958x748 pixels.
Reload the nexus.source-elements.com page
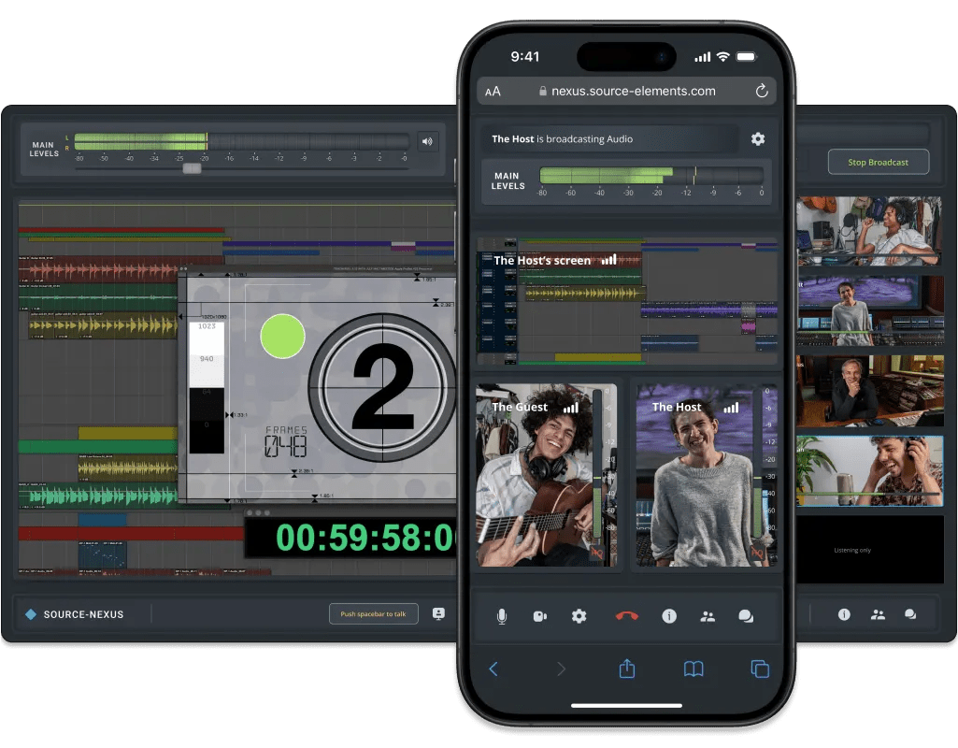pyautogui.click(x=762, y=91)
